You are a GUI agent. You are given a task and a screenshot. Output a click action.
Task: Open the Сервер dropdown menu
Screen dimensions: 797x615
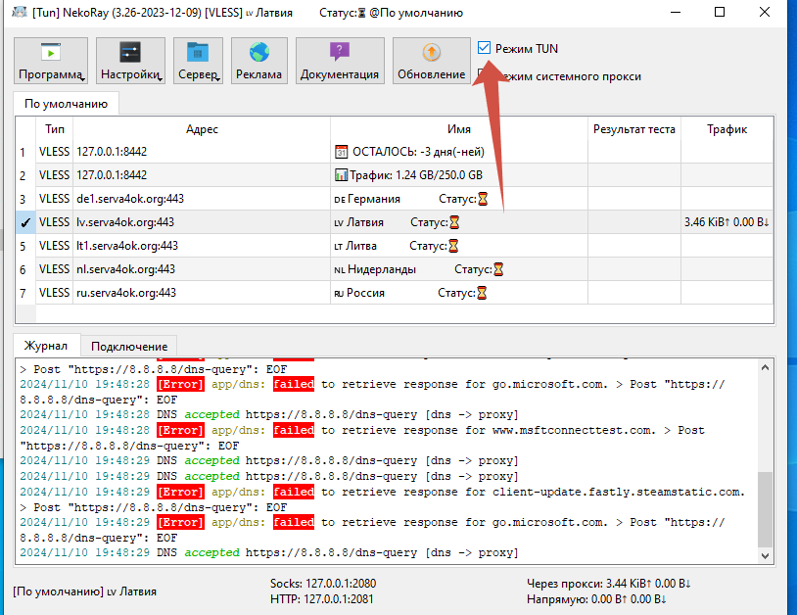click(198, 61)
